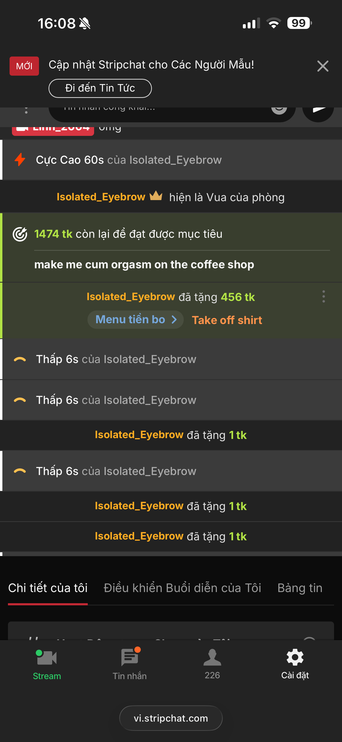
Task: Expand the Menu tiền bo chevron
Action: 174,320
